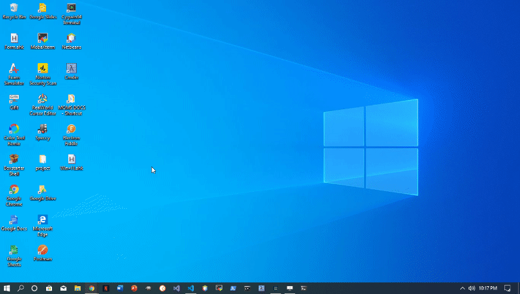Click the Show desktop strip
Image resolution: width=520 pixels, height=294 pixels.
519,288
